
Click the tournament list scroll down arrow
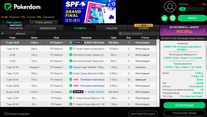click(158, 105)
